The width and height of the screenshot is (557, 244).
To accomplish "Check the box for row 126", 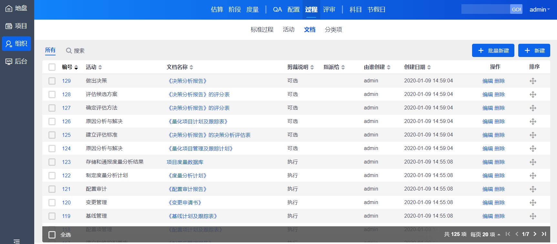I will 52,121.
